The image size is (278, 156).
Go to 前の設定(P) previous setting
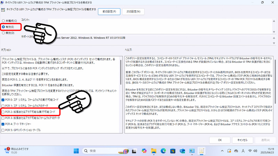pos(109,12)
